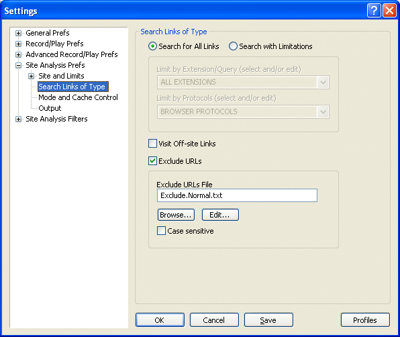Click the Exclude URLs File field

237,195
